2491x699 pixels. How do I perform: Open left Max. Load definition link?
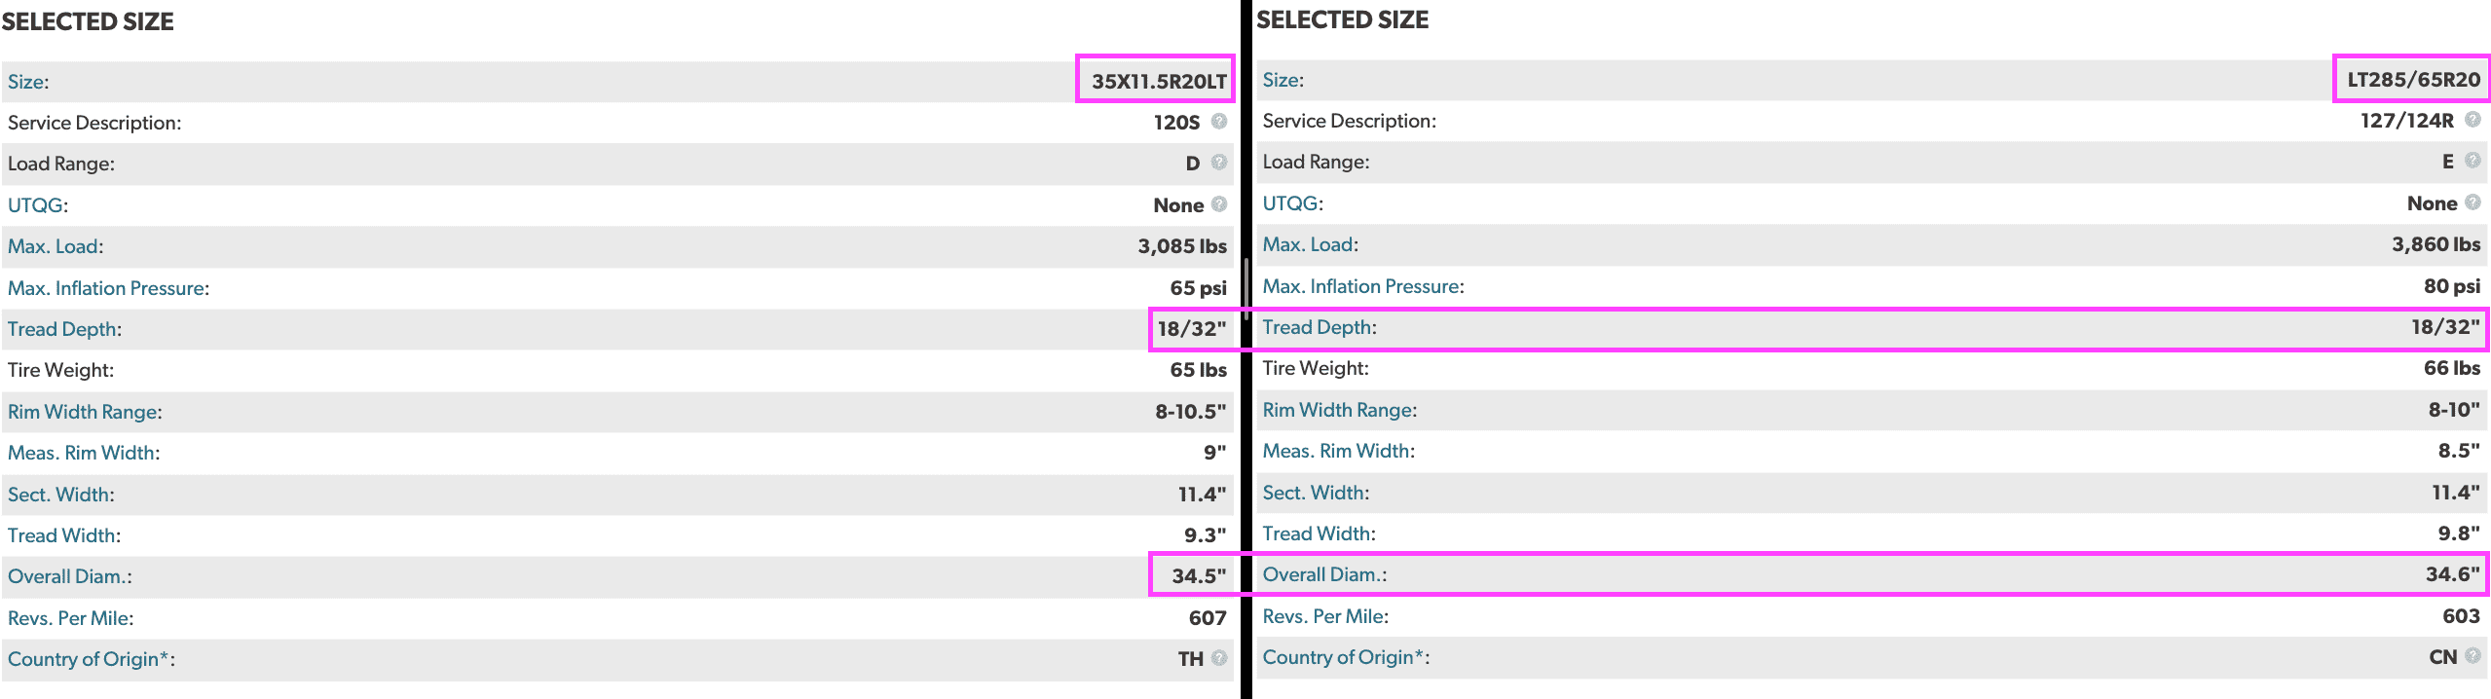(x=54, y=246)
